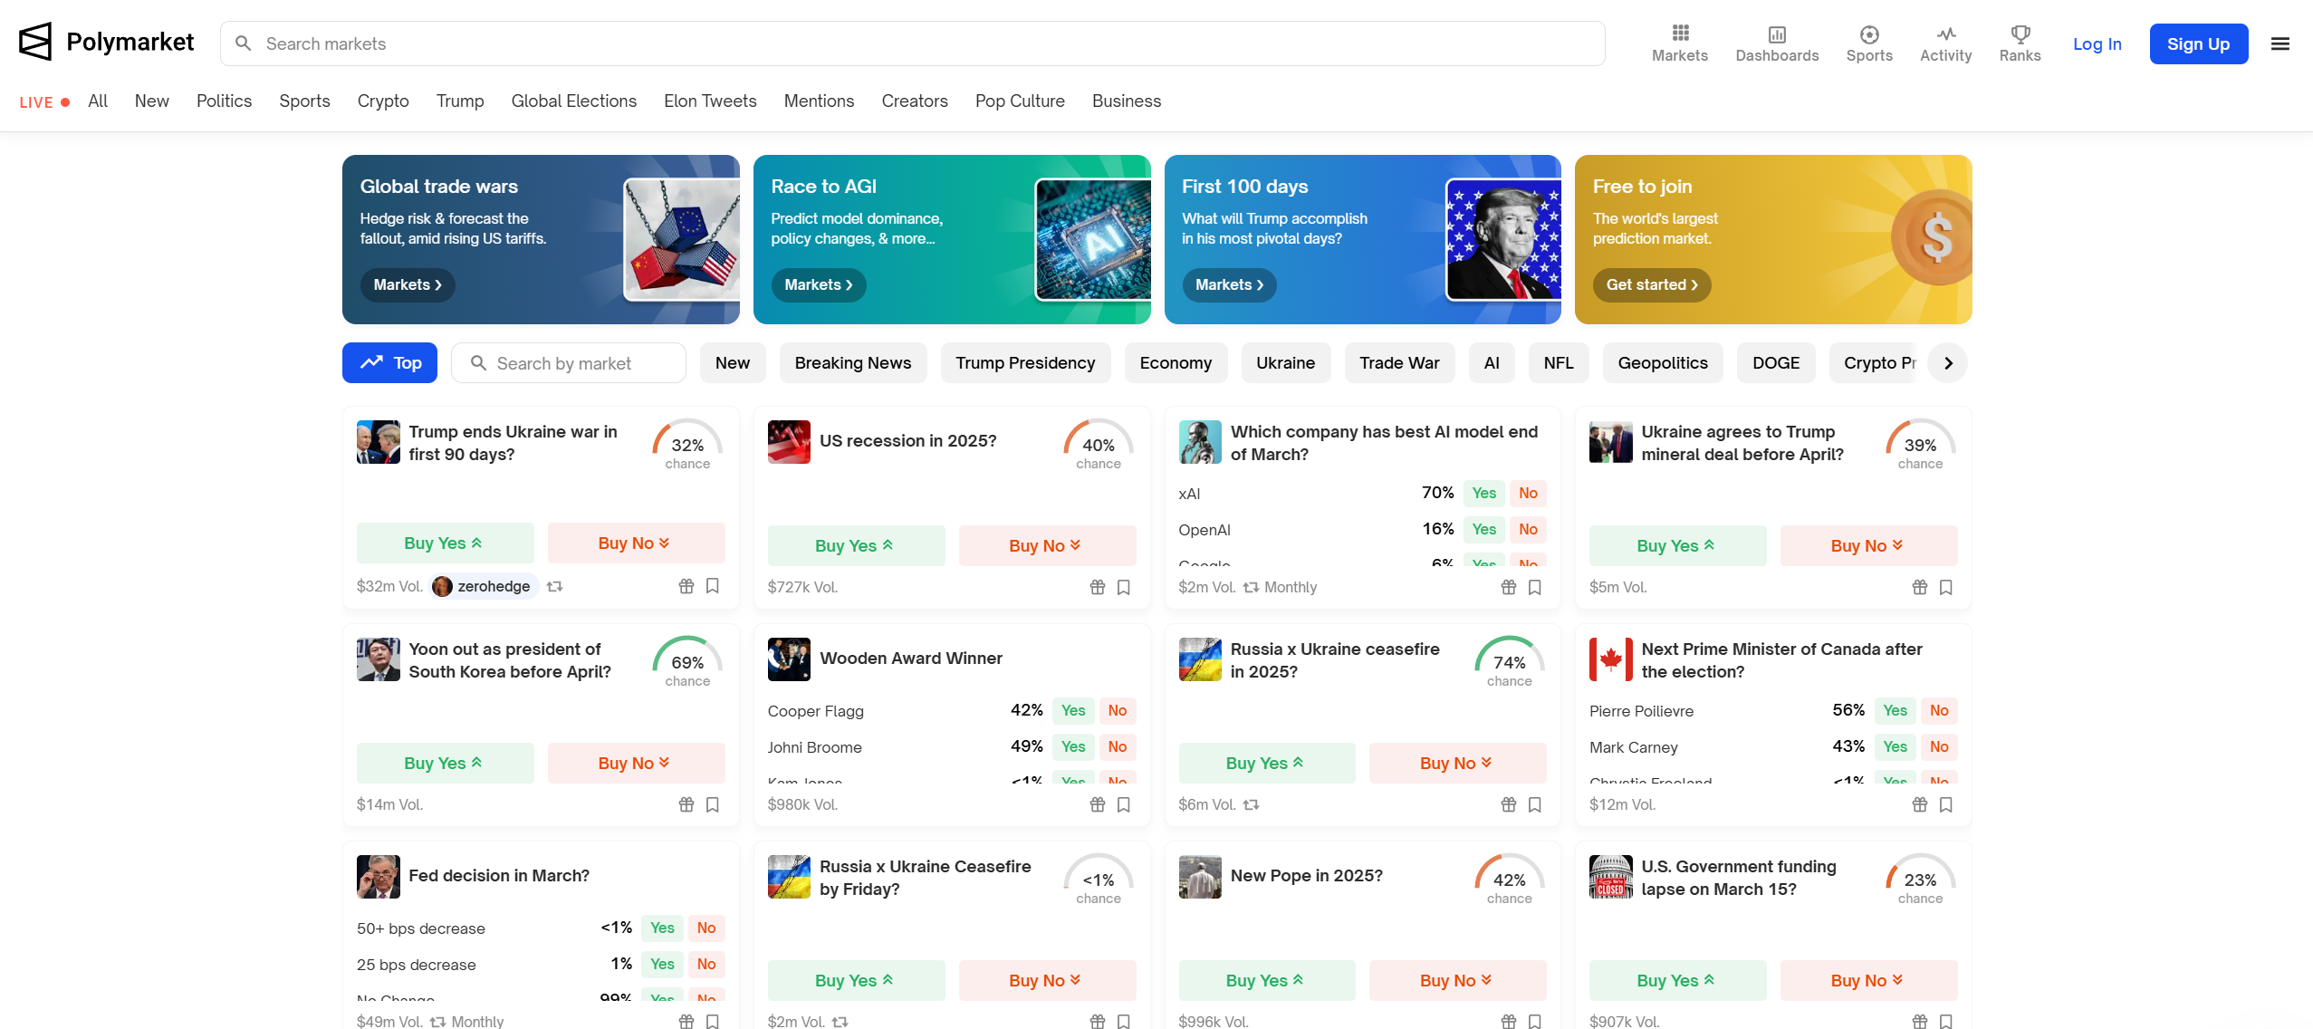Focus the Search by market field
Image resolution: width=2313 pixels, height=1029 pixels.
(x=569, y=362)
